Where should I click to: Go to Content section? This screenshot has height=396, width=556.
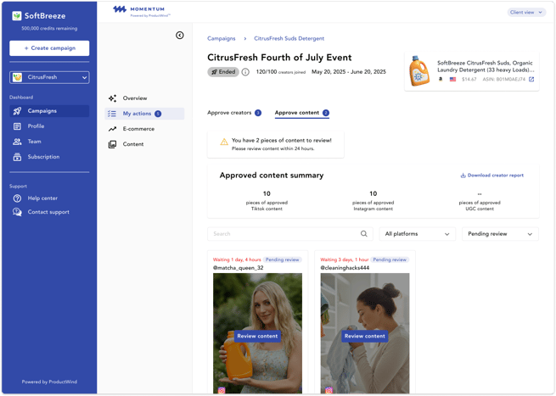point(144,144)
